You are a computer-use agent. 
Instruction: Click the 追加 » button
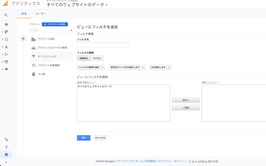pos(186,100)
